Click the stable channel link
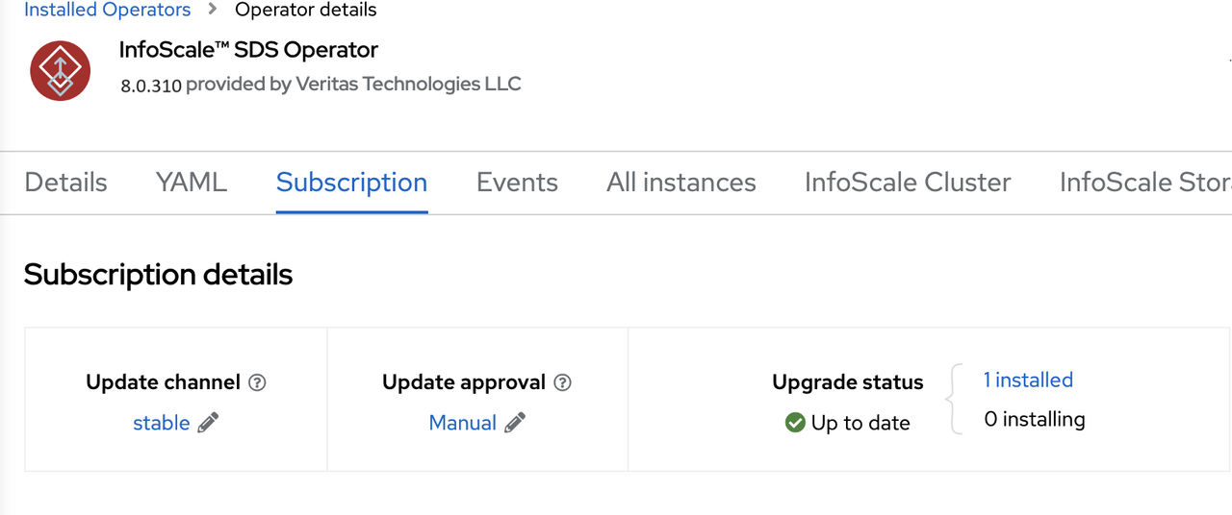Viewport: 1232px width, 515px height. (x=162, y=423)
